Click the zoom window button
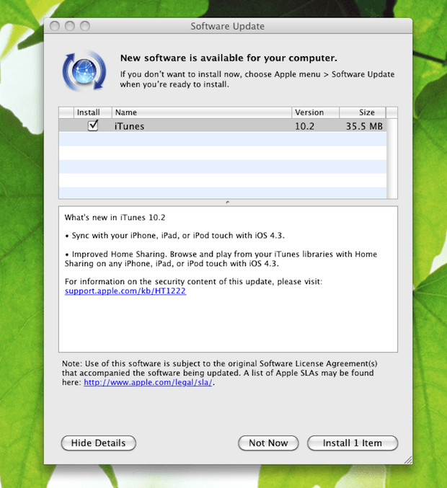447x488 pixels. (x=85, y=26)
